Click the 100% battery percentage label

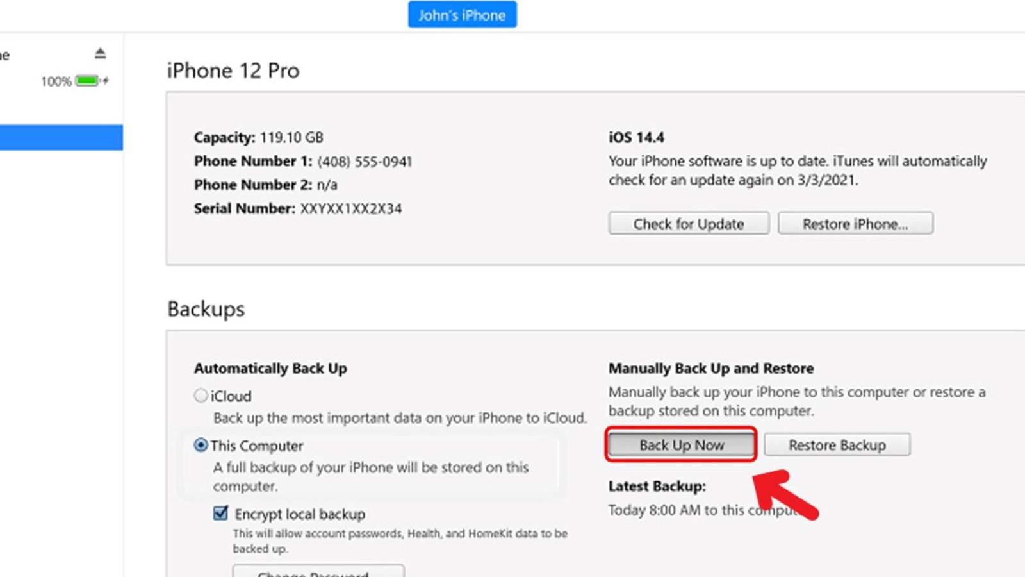coord(56,81)
